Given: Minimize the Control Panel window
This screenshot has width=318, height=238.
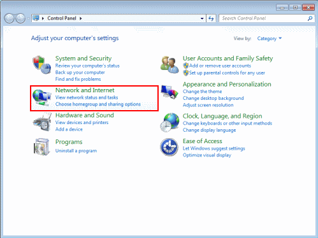Looking at the screenshot, I should 282,8.
